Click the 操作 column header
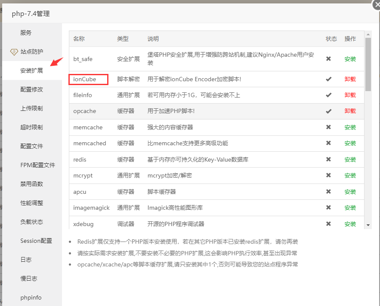This screenshot has height=306, width=380. click(350, 39)
